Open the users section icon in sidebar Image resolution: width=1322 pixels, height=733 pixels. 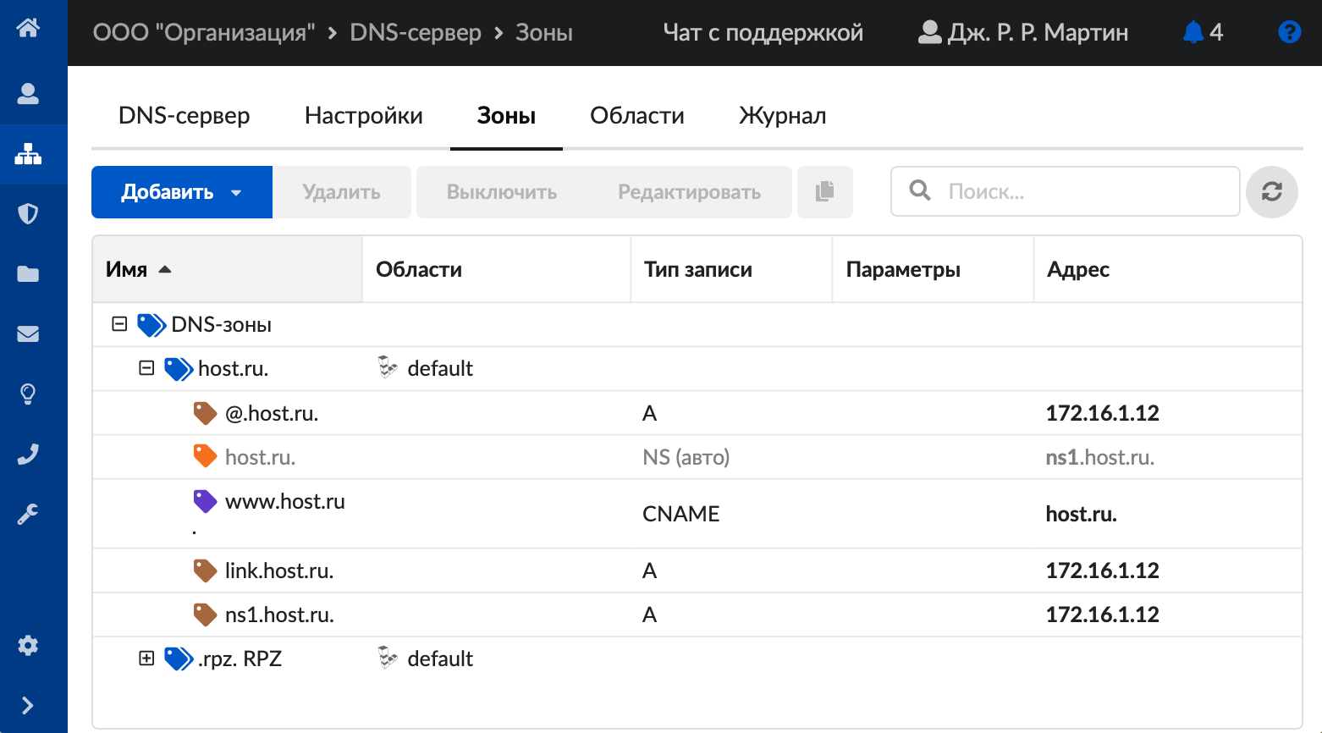point(28,93)
